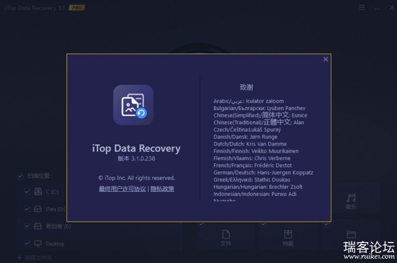Toggle the Data (D:) drive checkbox
Screen dimensions: 397x263
pyautogui.click(x=27, y=209)
